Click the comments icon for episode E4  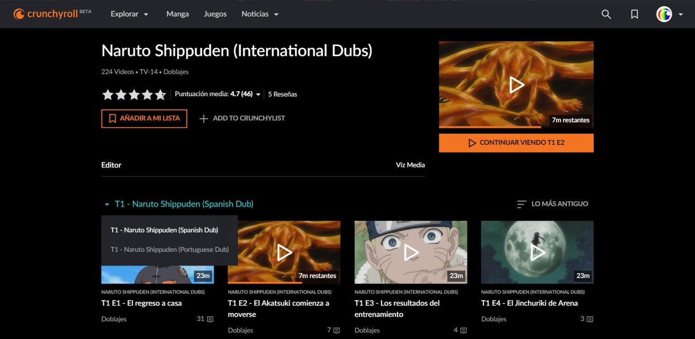590,319
